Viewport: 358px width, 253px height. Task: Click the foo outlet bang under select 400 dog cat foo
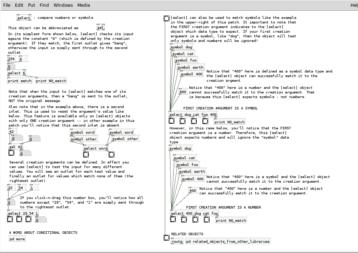coord(207,220)
